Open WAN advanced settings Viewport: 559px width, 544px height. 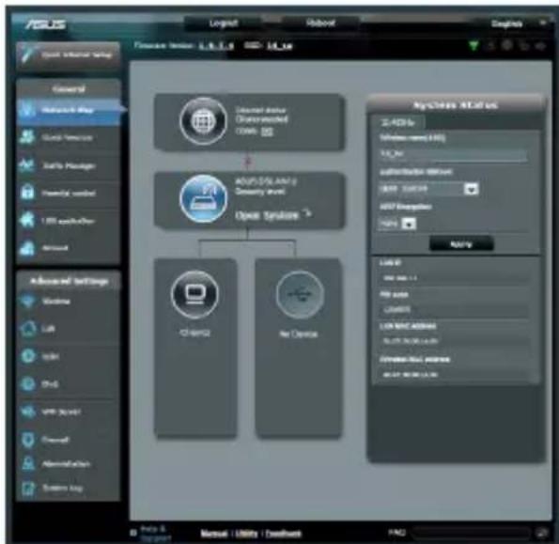68,356
